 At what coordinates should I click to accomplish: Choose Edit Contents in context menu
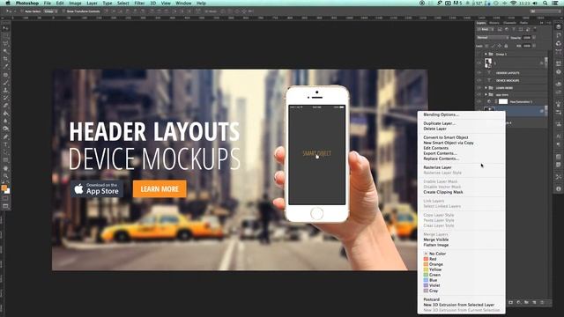436,148
